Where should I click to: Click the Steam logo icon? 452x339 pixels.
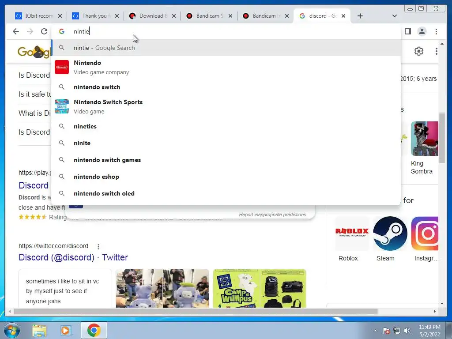tap(390, 233)
